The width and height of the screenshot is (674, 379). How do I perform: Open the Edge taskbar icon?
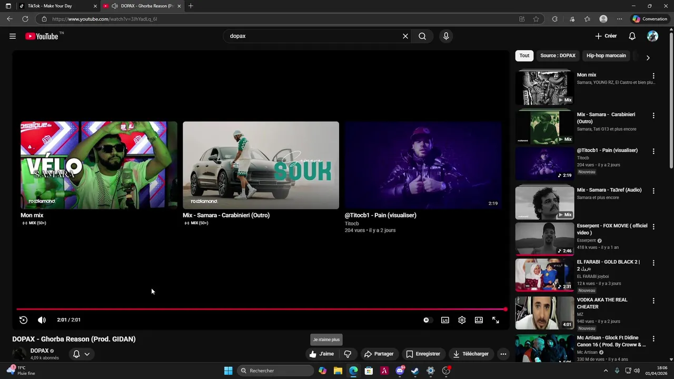353,371
